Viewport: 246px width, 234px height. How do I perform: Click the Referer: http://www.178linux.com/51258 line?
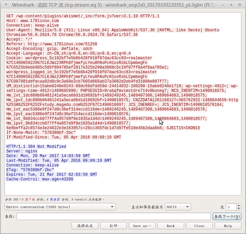tap(52, 44)
